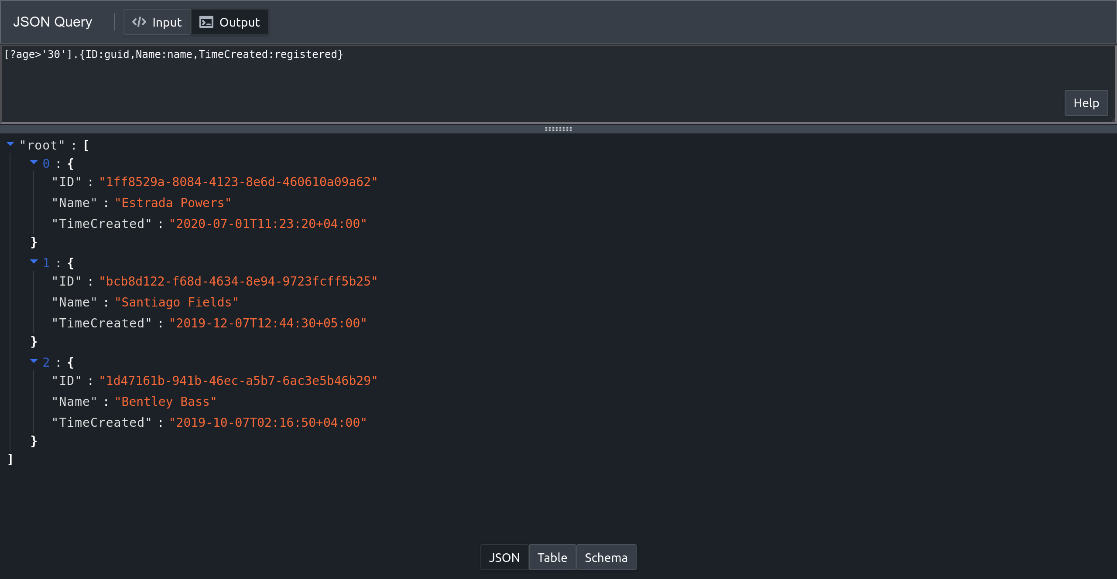Select the name "Estrada Powers"
This screenshot has width=1117, height=579.
click(x=173, y=203)
